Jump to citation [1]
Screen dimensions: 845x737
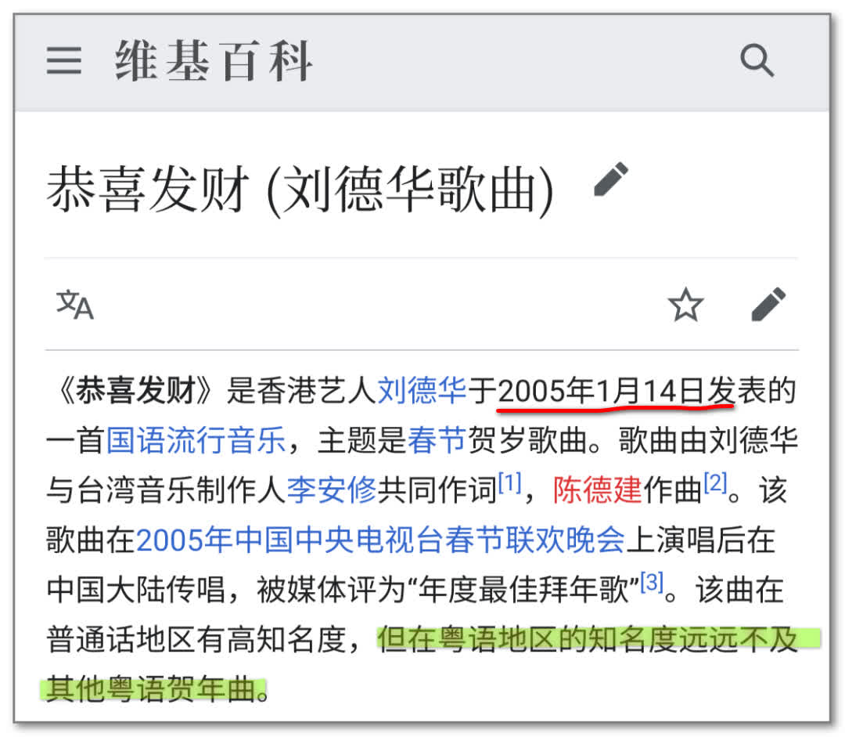tap(509, 484)
